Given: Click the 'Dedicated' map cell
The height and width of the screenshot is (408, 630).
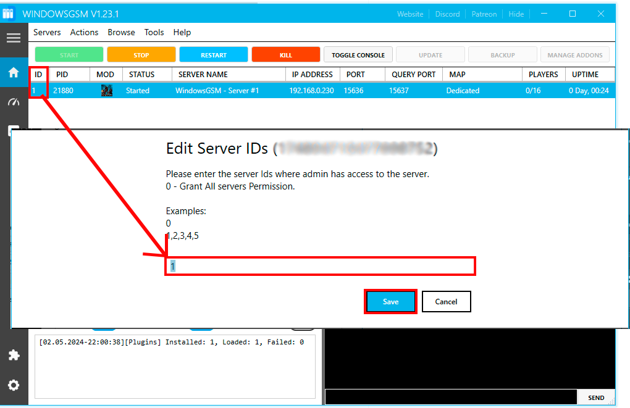Looking at the screenshot, I should pyautogui.click(x=463, y=91).
